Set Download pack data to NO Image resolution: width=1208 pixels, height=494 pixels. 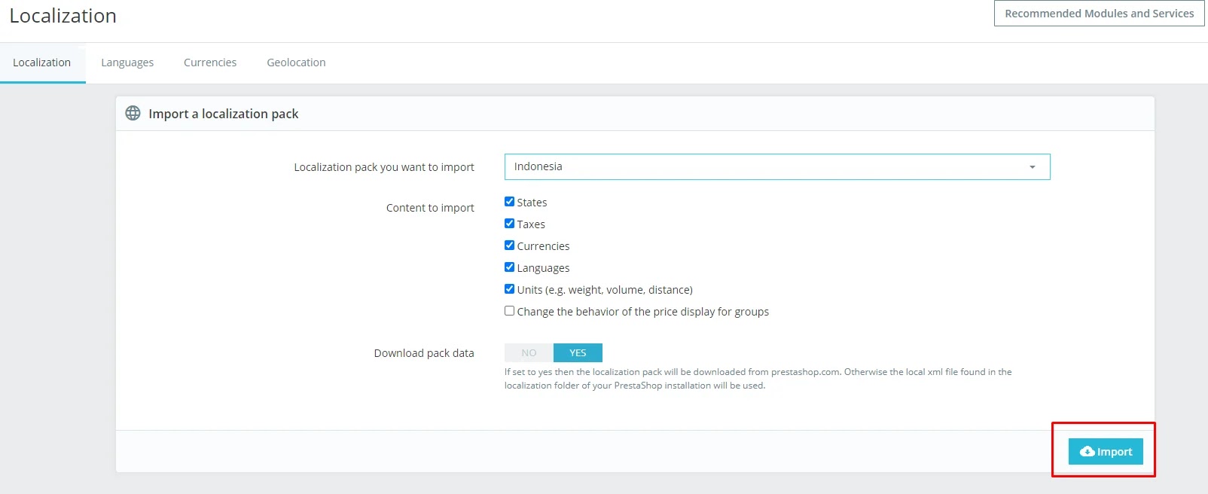coord(529,353)
